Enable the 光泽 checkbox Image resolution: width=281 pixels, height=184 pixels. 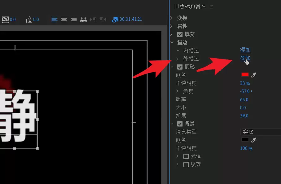(186, 156)
